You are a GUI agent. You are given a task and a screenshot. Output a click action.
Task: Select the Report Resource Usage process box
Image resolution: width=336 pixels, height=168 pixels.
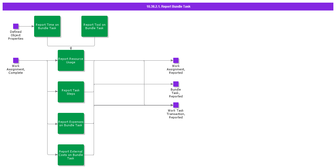click(x=71, y=60)
